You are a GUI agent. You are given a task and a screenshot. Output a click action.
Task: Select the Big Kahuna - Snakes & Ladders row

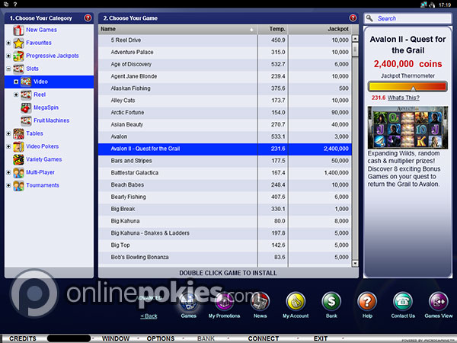[x=225, y=233]
